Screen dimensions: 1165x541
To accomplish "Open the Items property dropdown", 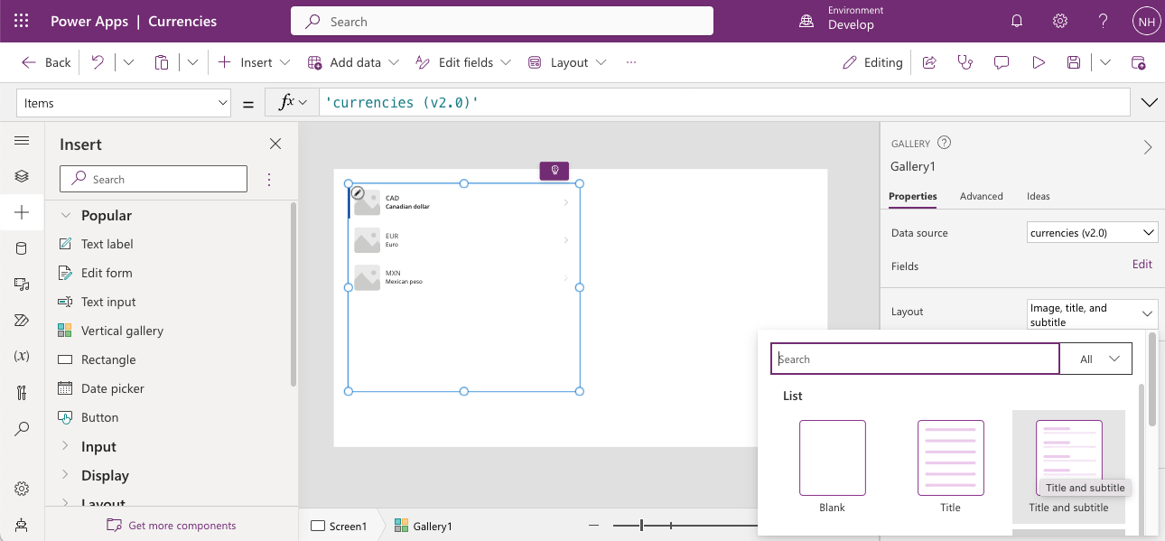I will pyautogui.click(x=124, y=103).
